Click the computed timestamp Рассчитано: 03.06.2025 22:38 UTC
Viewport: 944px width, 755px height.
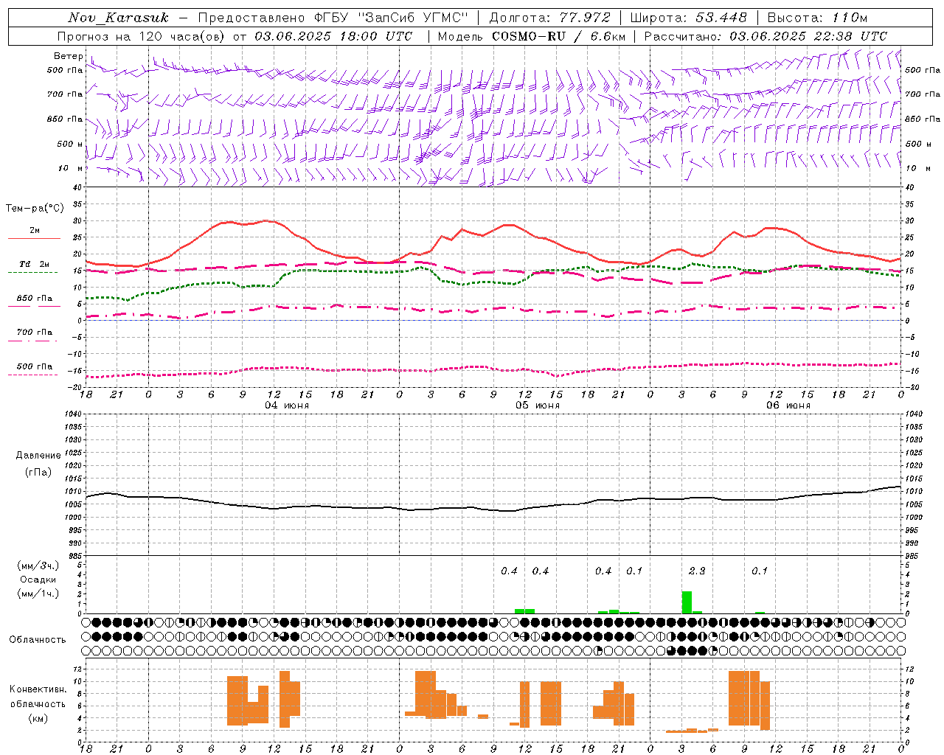[x=766, y=36]
